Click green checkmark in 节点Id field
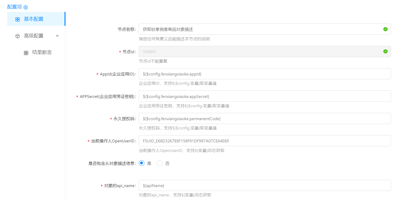 pyautogui.click(x=385, y=51)
